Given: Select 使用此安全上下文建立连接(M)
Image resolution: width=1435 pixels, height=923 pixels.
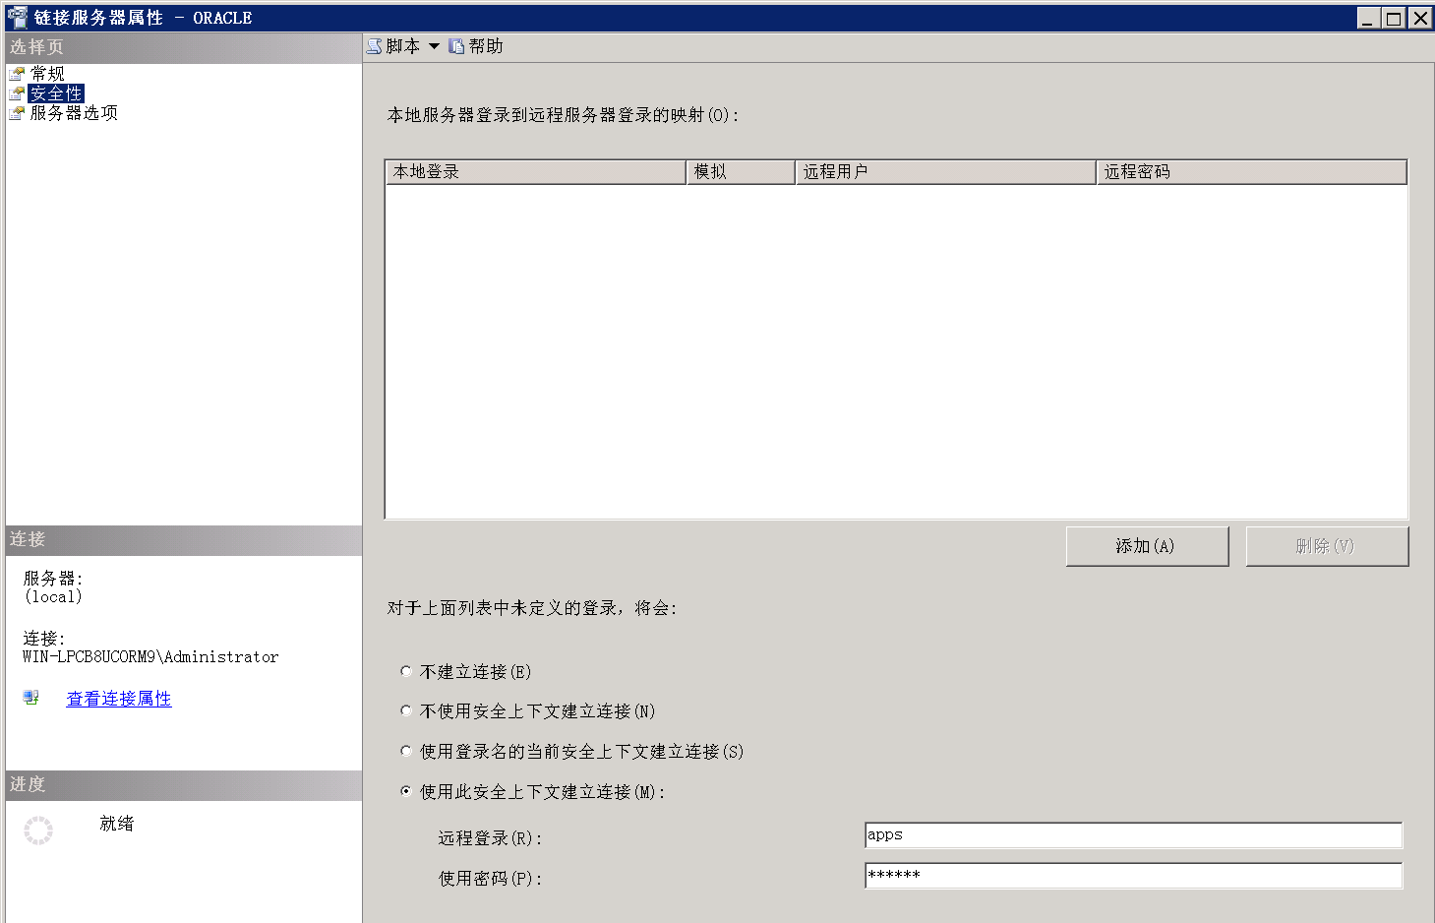Looking at the screenshot, I should 406,791.
